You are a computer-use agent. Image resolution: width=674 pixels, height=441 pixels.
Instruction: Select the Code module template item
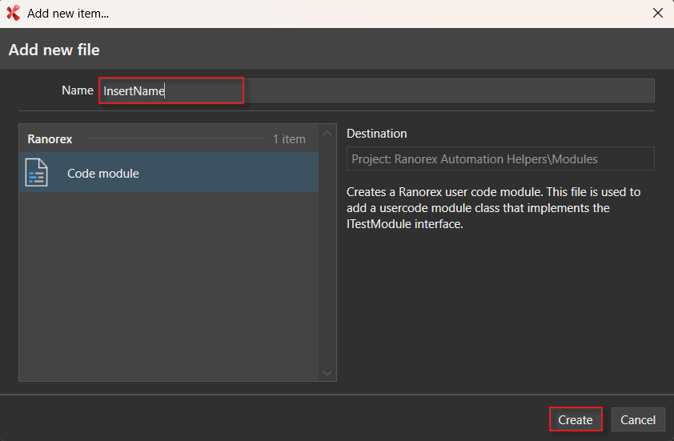168,172
